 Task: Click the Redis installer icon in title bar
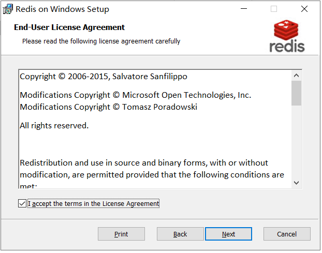(x=8, y=9)
